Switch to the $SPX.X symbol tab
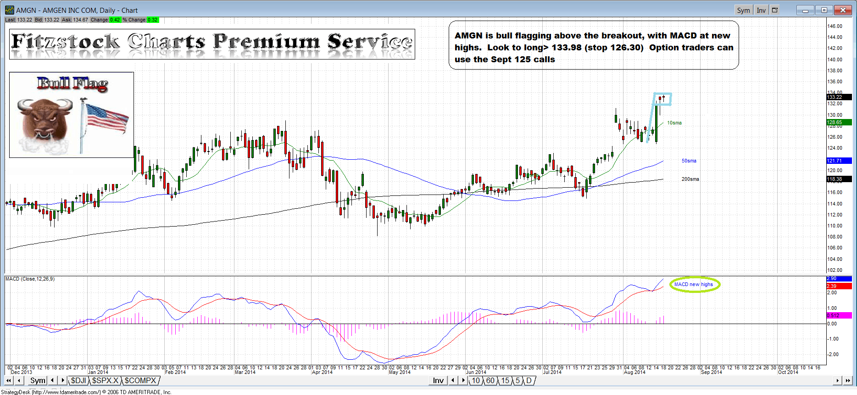 (x=106, y=380)
